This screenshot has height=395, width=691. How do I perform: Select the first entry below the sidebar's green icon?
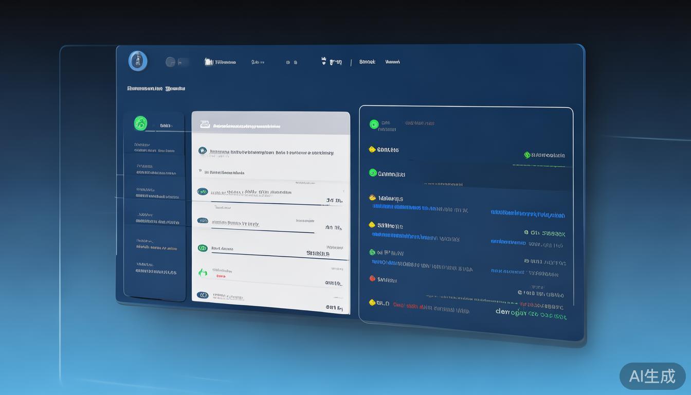(x=154, y=148)
